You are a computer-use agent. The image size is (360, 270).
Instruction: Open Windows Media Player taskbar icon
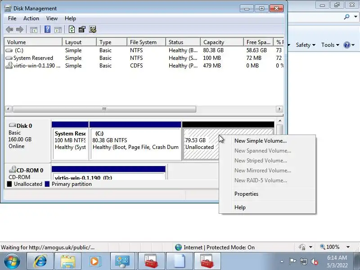click(x=94, y=261)
